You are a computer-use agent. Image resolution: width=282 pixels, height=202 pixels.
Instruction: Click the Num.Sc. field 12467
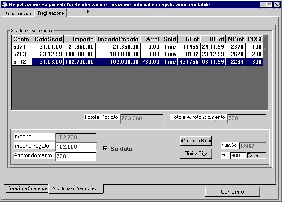click(x=252, y=146)
